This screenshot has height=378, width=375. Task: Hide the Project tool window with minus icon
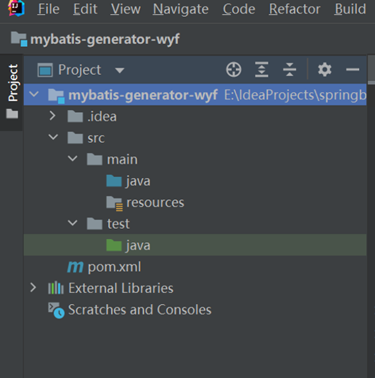coord(353,70)
